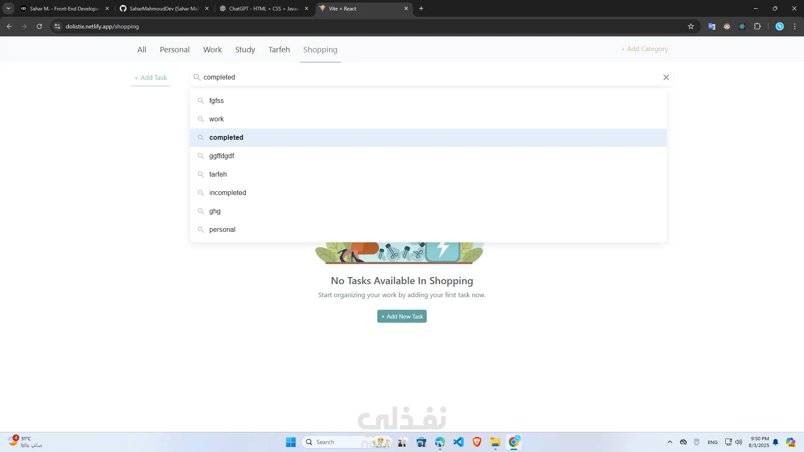Clear search with the X icon
Image resolution: width=804 pixels, height=452 pixels.
[666, 77]
